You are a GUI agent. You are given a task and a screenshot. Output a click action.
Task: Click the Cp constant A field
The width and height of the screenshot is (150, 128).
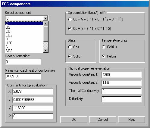pos(33,92)
